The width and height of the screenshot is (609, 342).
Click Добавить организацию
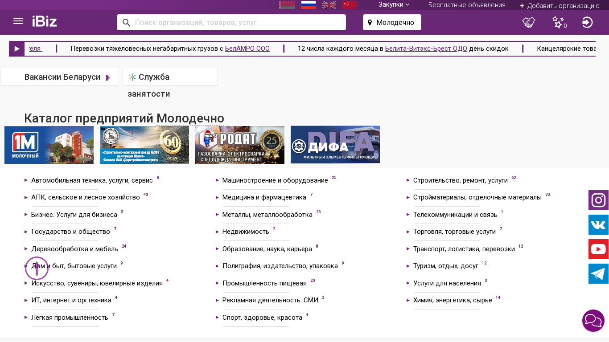click(x=560, y=6)
